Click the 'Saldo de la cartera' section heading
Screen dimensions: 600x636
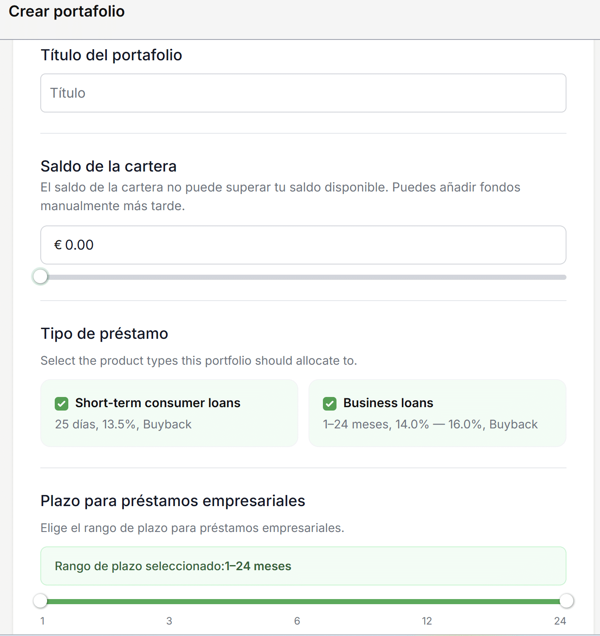point(109,166)
